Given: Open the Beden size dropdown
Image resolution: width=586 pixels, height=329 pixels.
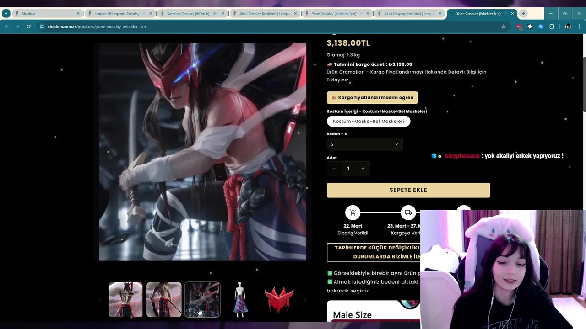Looking at the screenshot, I should click(x=365, y=144).
